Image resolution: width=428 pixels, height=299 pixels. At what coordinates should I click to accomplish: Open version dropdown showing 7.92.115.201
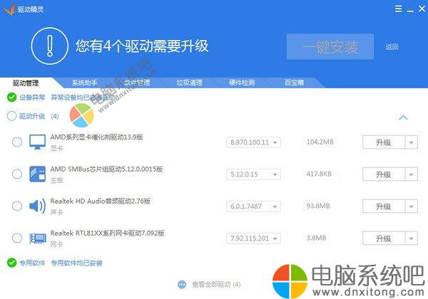tap(253, 238)
